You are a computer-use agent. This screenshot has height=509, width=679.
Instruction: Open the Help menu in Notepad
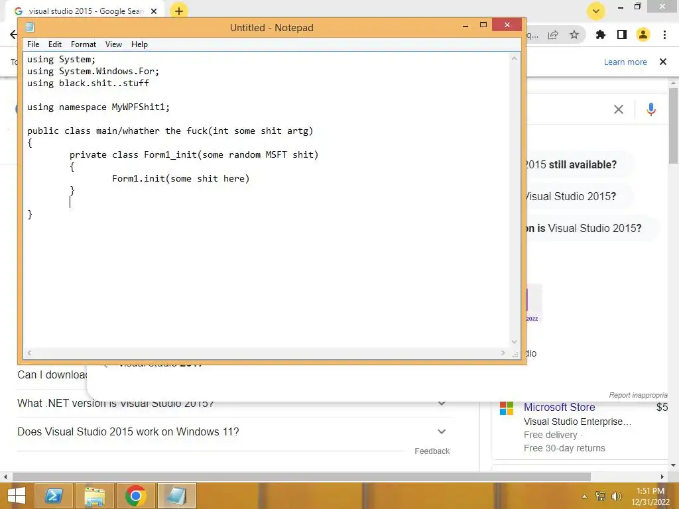pos(139,44)
